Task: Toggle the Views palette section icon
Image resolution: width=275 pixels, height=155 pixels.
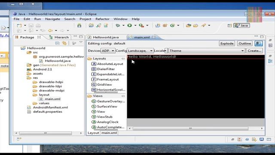Action: pos(123,96)
